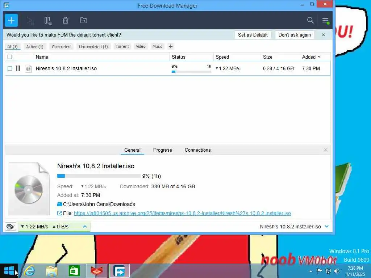Collapse details with bottom-right down chevron
The height and width of the screenshot is (278, 371).
tap(327, 227)
